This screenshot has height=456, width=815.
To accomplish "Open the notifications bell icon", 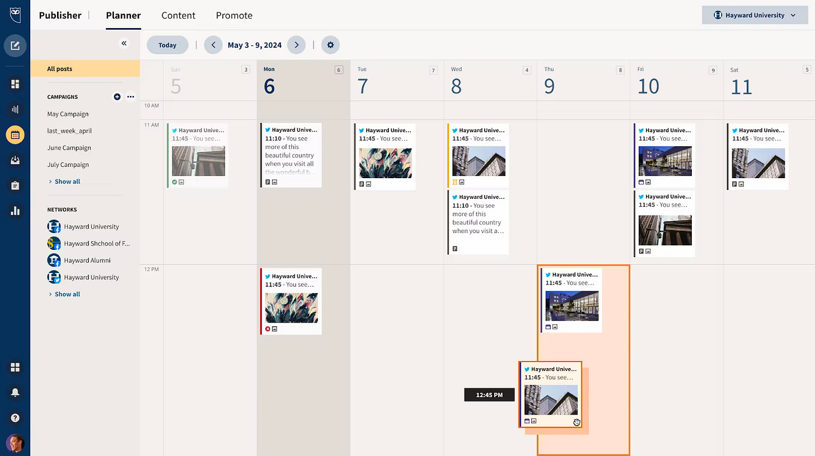I will point(15,393).
